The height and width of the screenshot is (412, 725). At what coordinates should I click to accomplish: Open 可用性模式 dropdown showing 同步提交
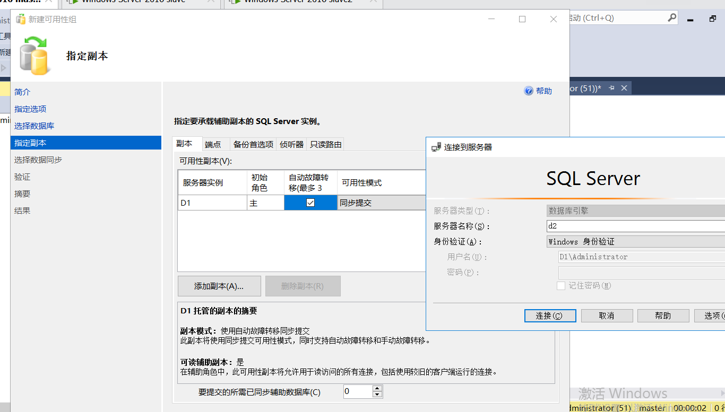tap(382, 203)
